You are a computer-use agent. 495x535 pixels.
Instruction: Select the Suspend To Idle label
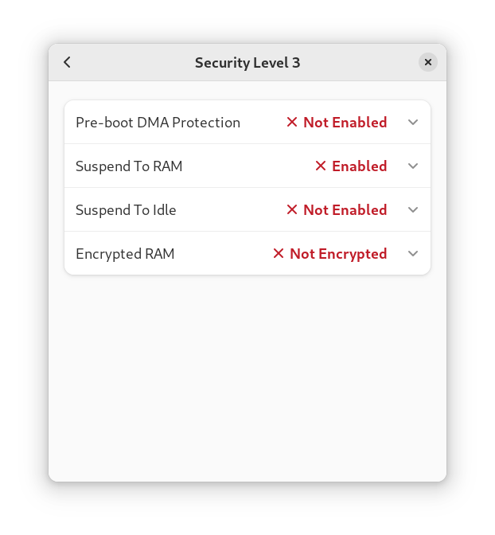[126, 210]
